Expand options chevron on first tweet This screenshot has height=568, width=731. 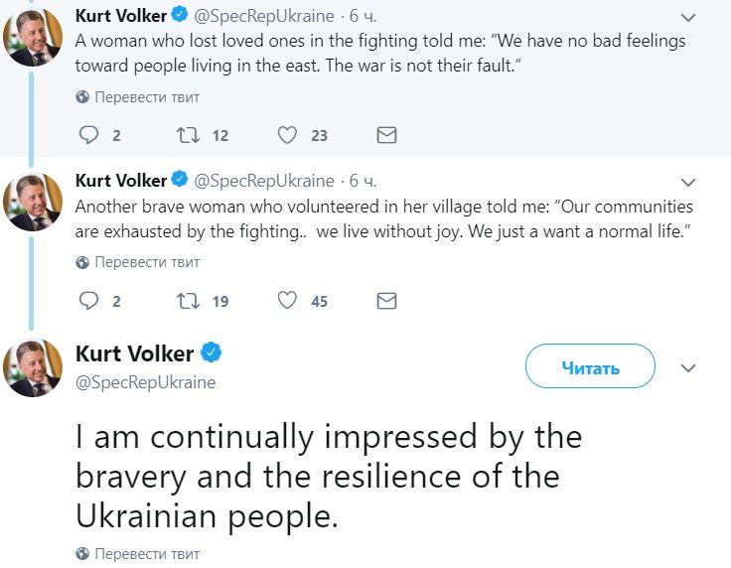pos(689,18)
